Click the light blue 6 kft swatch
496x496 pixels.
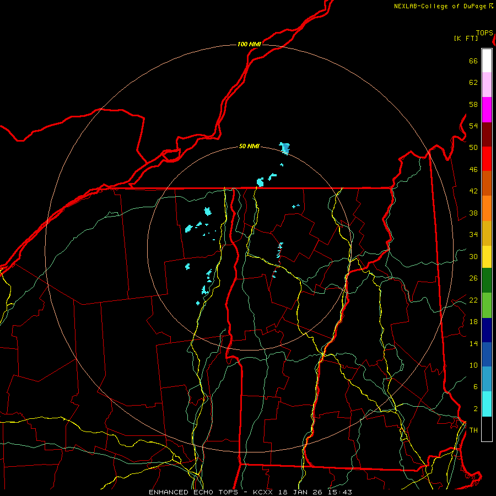(487, 379)
